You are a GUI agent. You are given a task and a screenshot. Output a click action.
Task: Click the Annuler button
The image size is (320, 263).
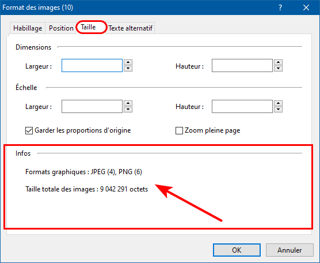[x=289, y=250]
